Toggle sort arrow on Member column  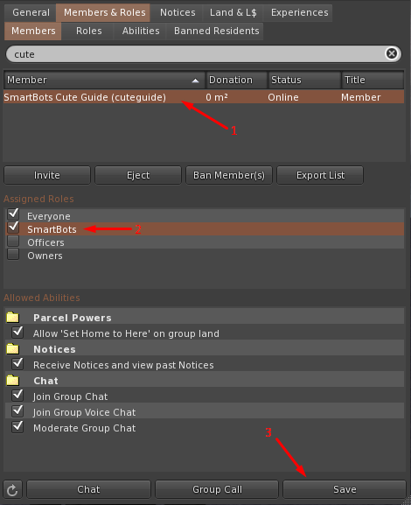pos(195,81)
